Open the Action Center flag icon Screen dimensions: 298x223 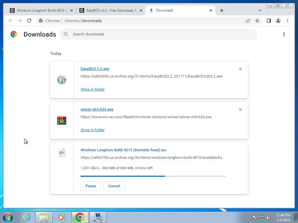coord(254,217)
